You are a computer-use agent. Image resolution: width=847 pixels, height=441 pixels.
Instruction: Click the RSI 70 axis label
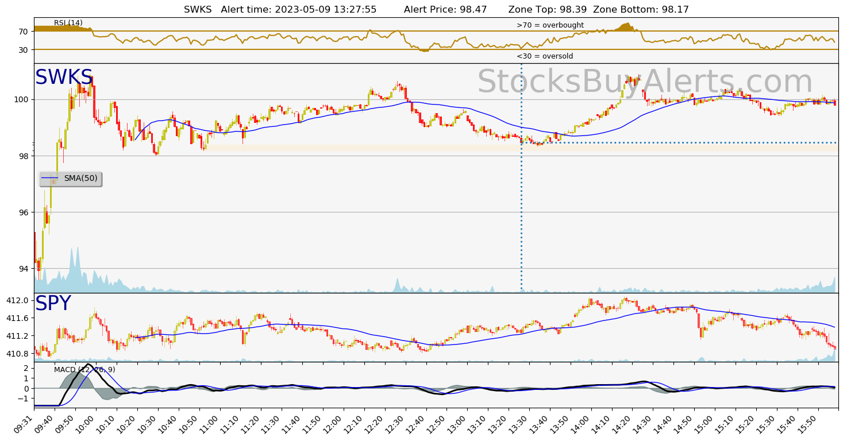click(x=24, y=32)
